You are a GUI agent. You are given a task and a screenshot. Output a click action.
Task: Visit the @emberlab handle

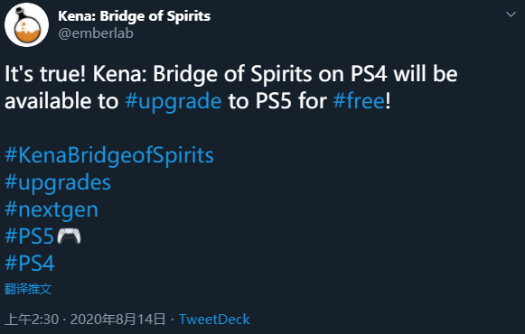96,33
